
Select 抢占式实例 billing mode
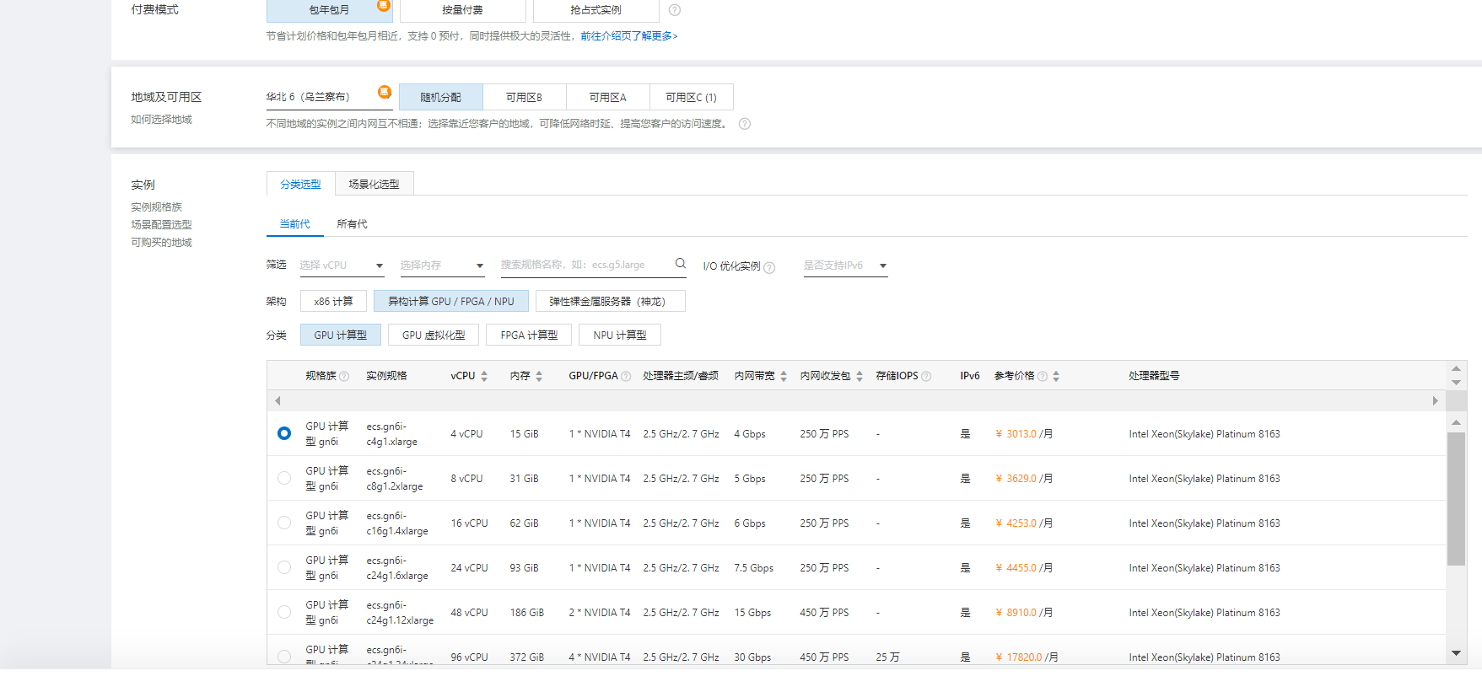coord(596,10)
